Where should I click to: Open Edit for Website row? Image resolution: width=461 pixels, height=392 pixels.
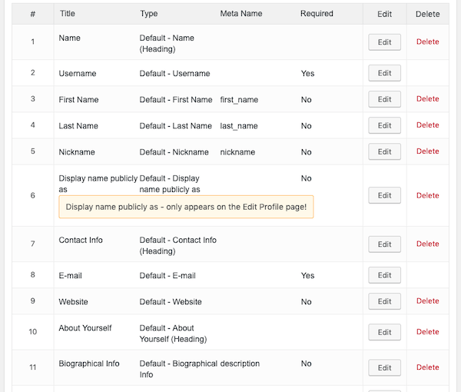(x=384, y=301)
